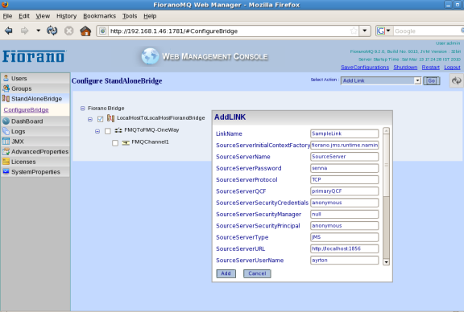The height and width of the screenshot is (312, 464).
Task: Click the LinkName field containing SampleLink
Action: 345,133
